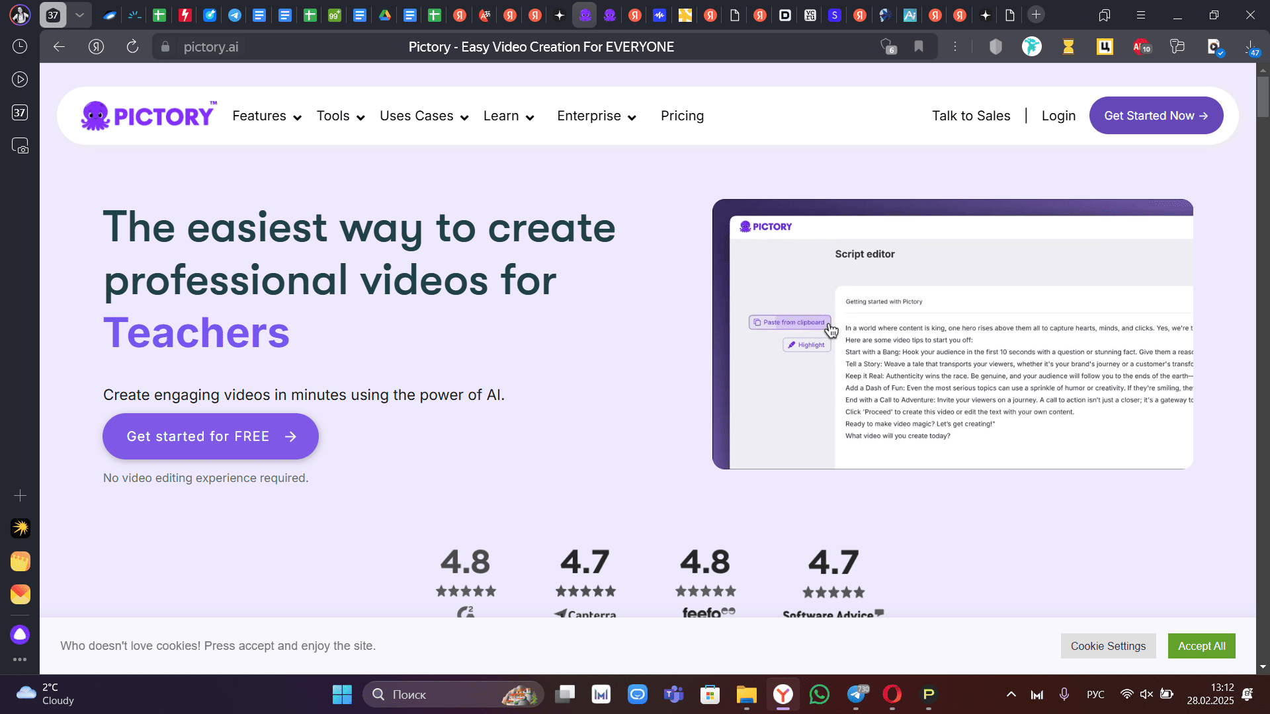Accept All cookies
Viewport: 1270px width, 714px height.
(1201, 646)
